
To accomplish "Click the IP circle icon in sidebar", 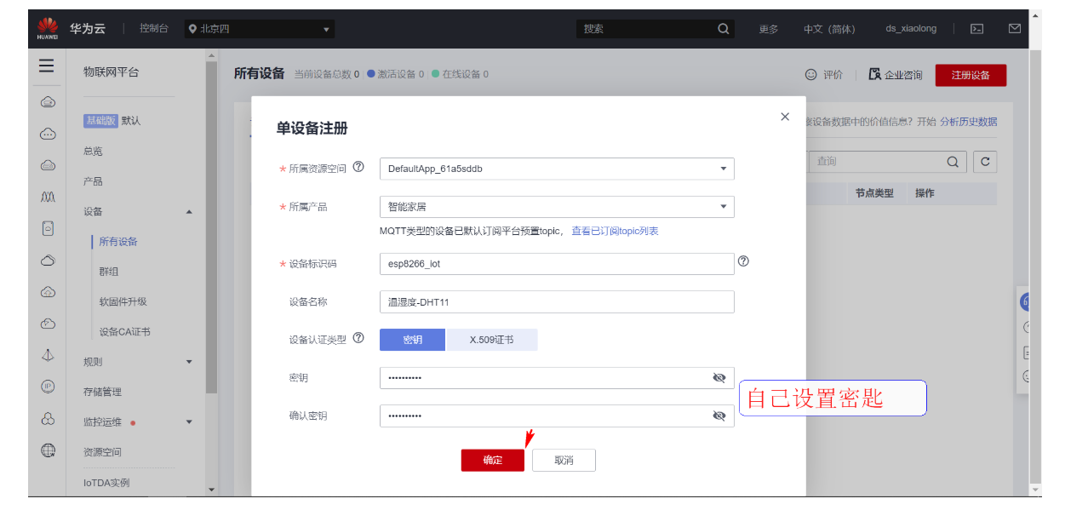I will [x=48, y=387].
